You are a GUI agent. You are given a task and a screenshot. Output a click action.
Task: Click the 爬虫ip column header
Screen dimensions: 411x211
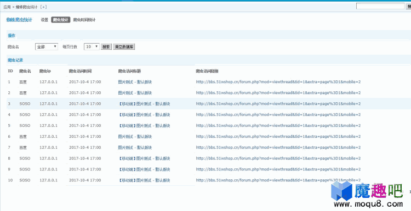[x=45, y=71]
